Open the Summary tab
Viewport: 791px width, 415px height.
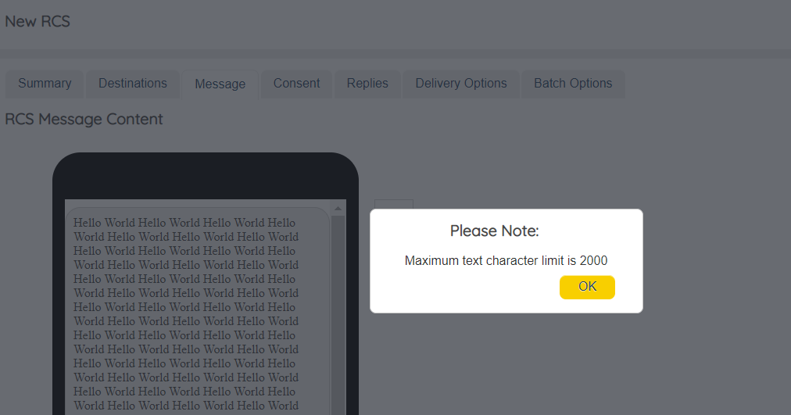point(45,84)
